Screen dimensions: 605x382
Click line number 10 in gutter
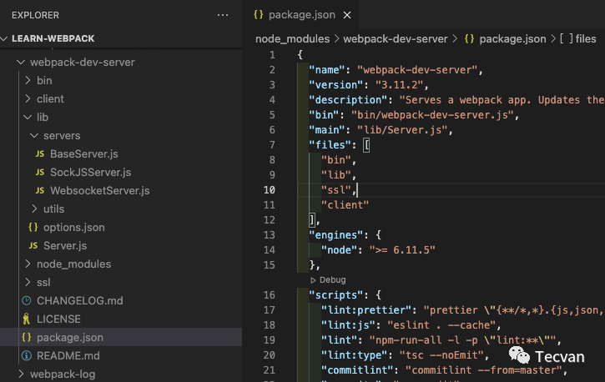270,190
